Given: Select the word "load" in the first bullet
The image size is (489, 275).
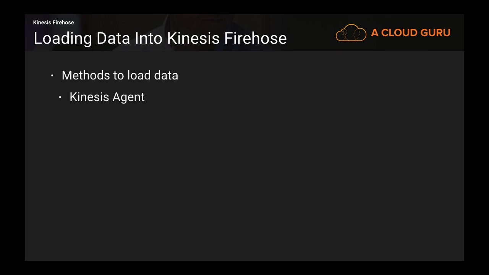Looking at the screenshot, I should 139,76.
